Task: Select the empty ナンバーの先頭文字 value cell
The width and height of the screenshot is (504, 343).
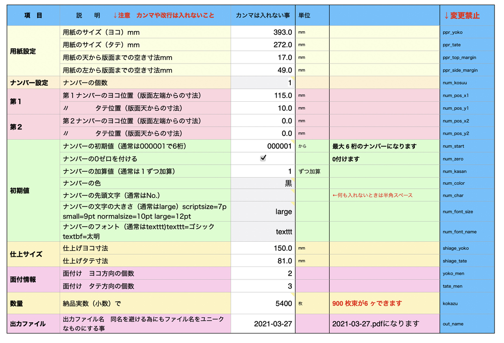Action: (x=263, y=195)
